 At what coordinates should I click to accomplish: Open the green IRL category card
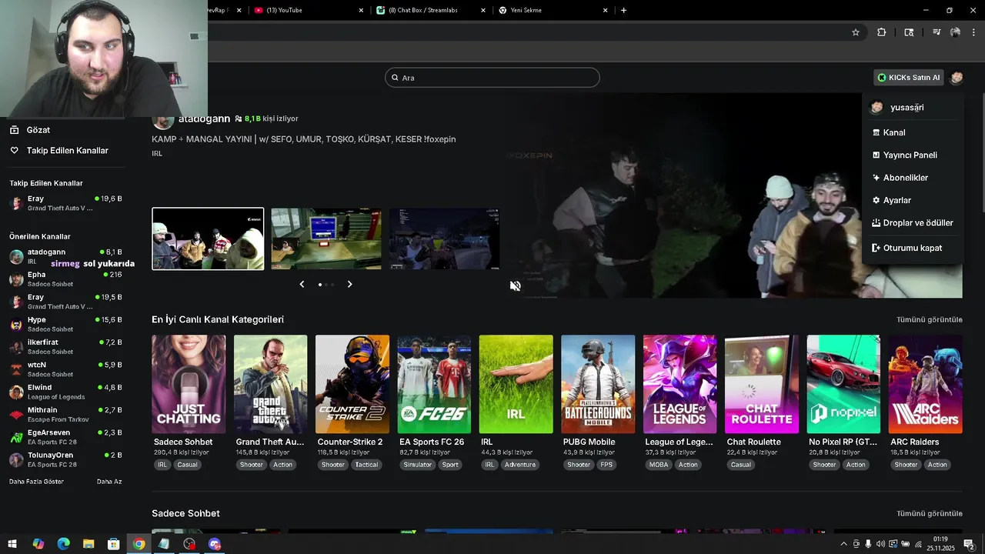point(516,384)
